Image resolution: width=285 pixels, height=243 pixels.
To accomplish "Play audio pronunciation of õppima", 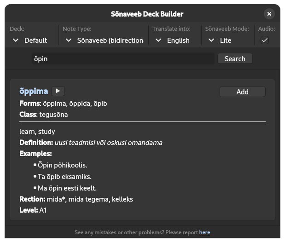I will 58,91.
